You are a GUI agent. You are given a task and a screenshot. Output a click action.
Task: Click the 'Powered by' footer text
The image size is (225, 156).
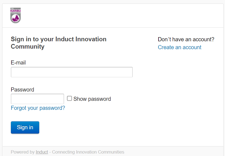pyautogui.click(x=23, y=152)
